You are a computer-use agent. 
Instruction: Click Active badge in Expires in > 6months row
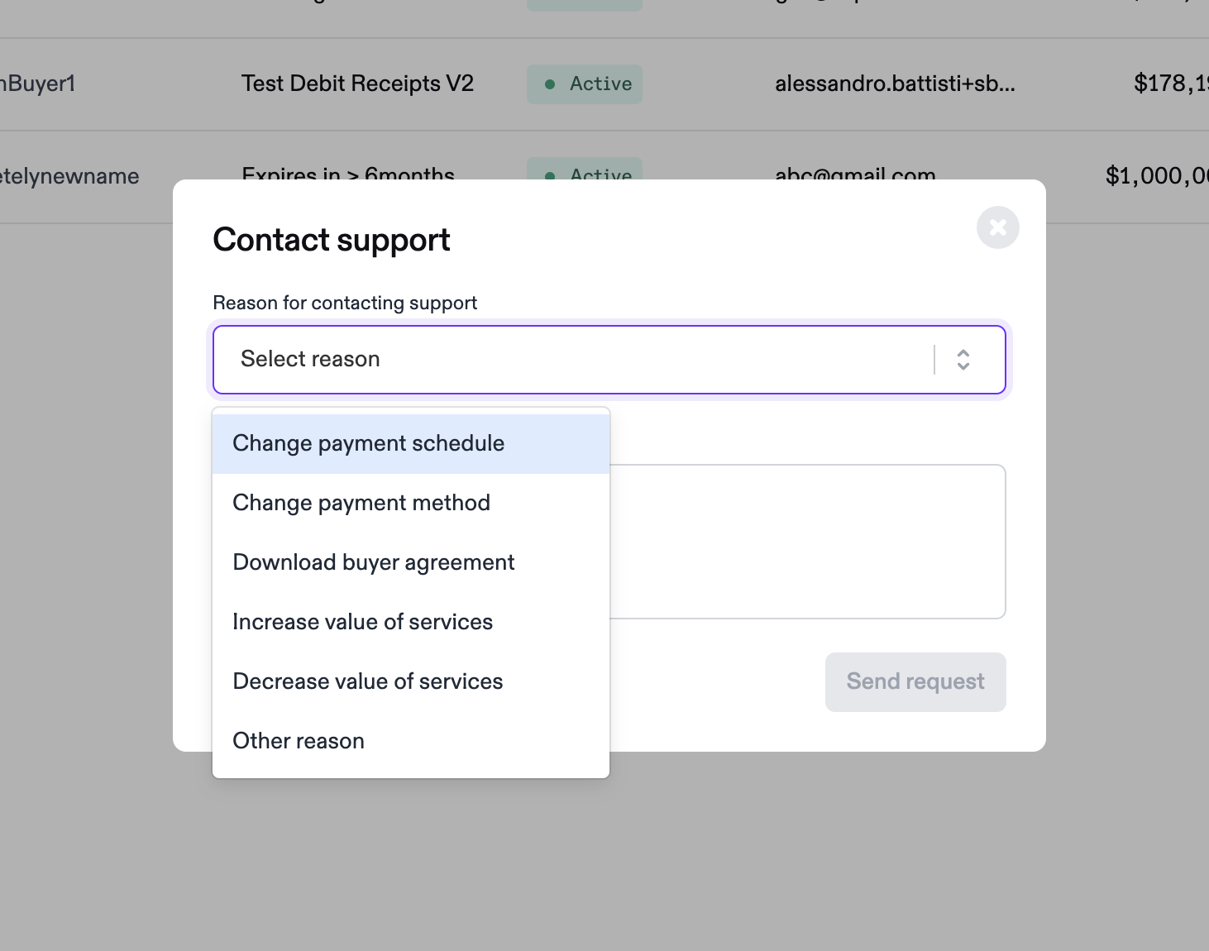[585, 169]
